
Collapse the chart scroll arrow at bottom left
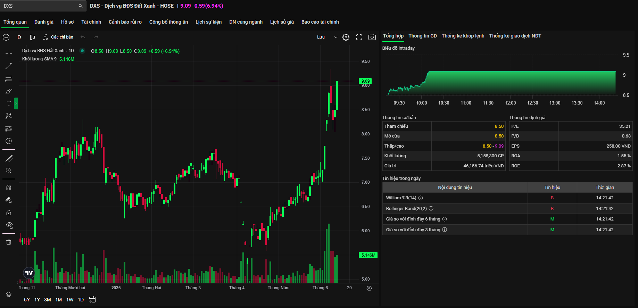17,283
